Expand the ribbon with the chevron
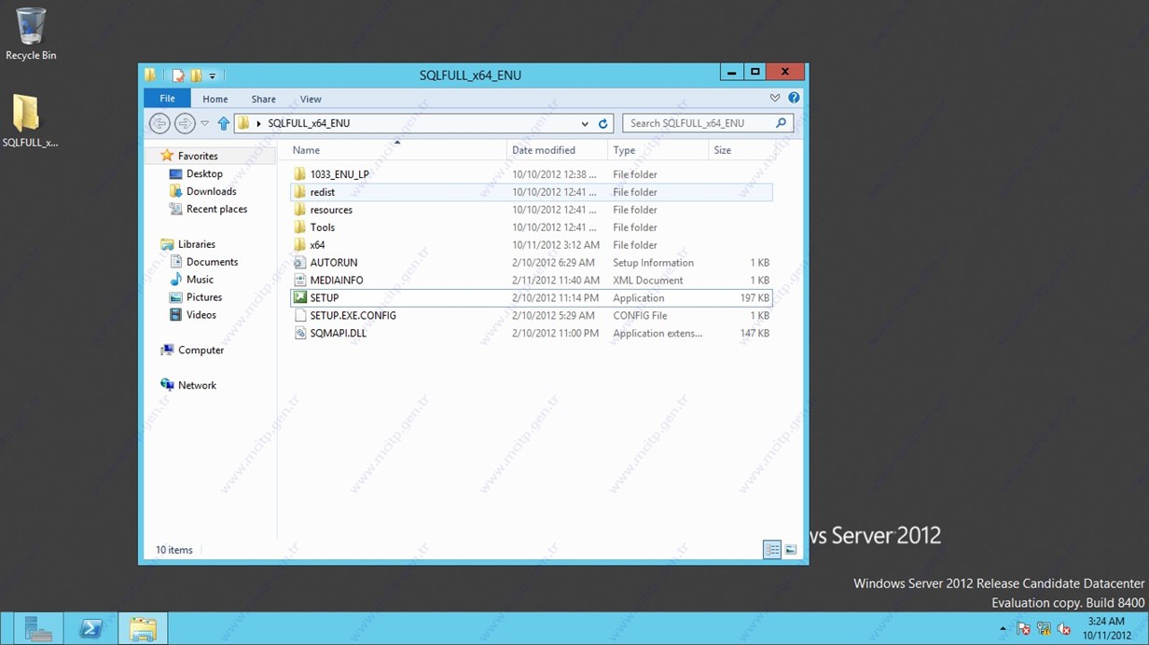Screen dimensions: 1149x645 (775, 98)
